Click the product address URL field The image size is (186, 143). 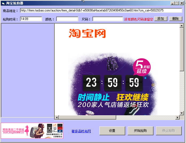pos(101,10)
